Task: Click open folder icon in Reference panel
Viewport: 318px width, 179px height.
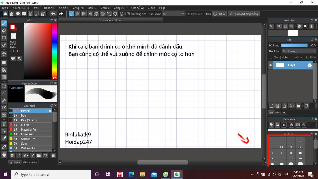Action: tap(277, 125)
